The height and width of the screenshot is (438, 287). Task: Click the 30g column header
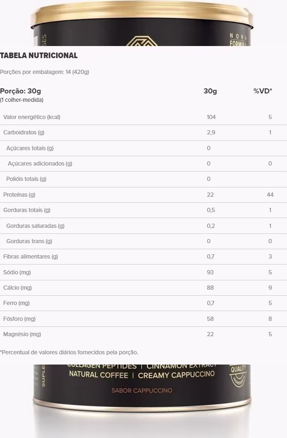pyautogui.click(x=210, y=91)
